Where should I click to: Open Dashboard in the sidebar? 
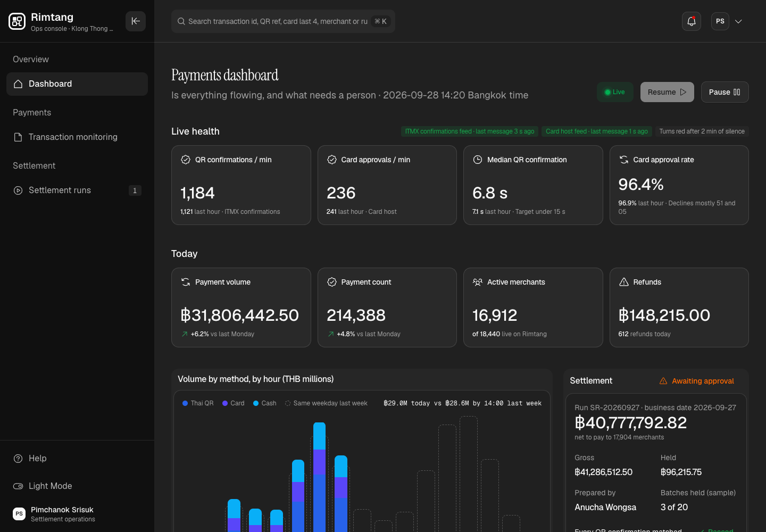point(77,84)
